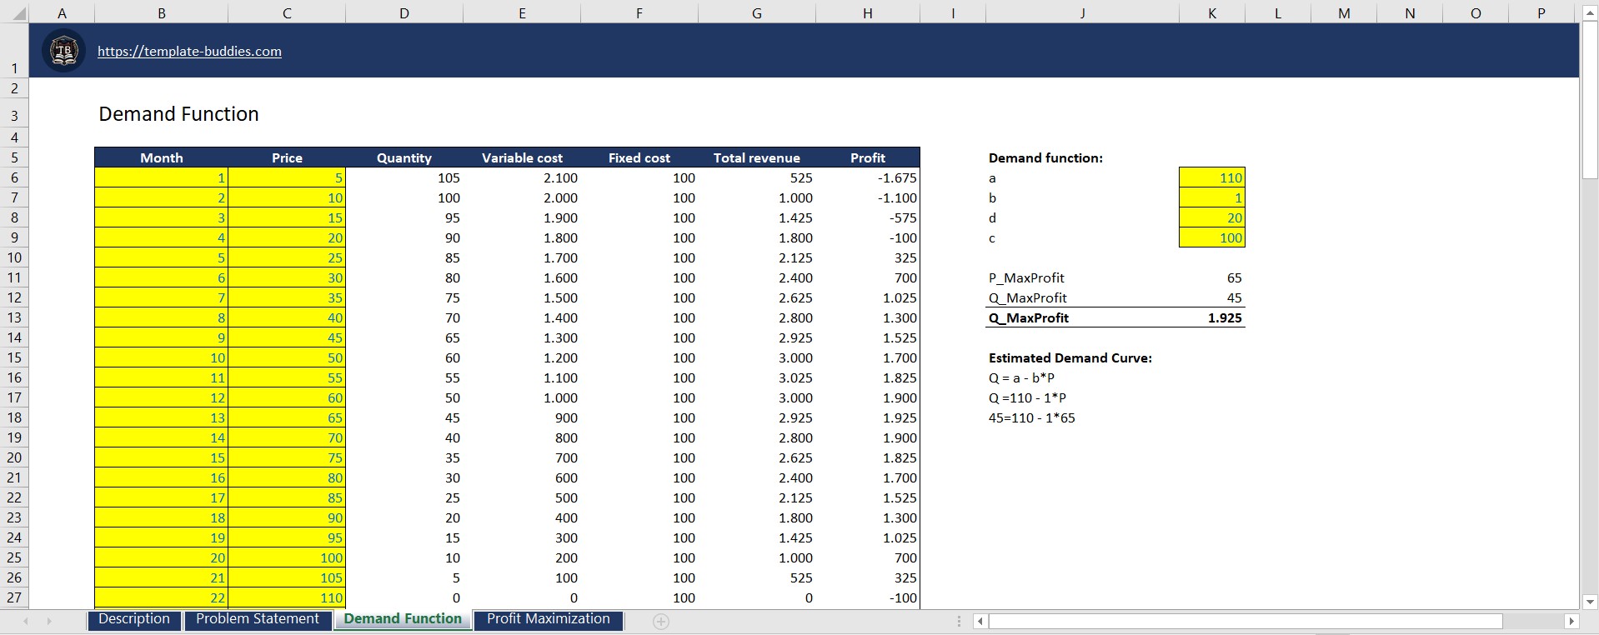The image size is (1599, 635).
Task: Click the quantity cell 105
Action: (x=404, y=177)
